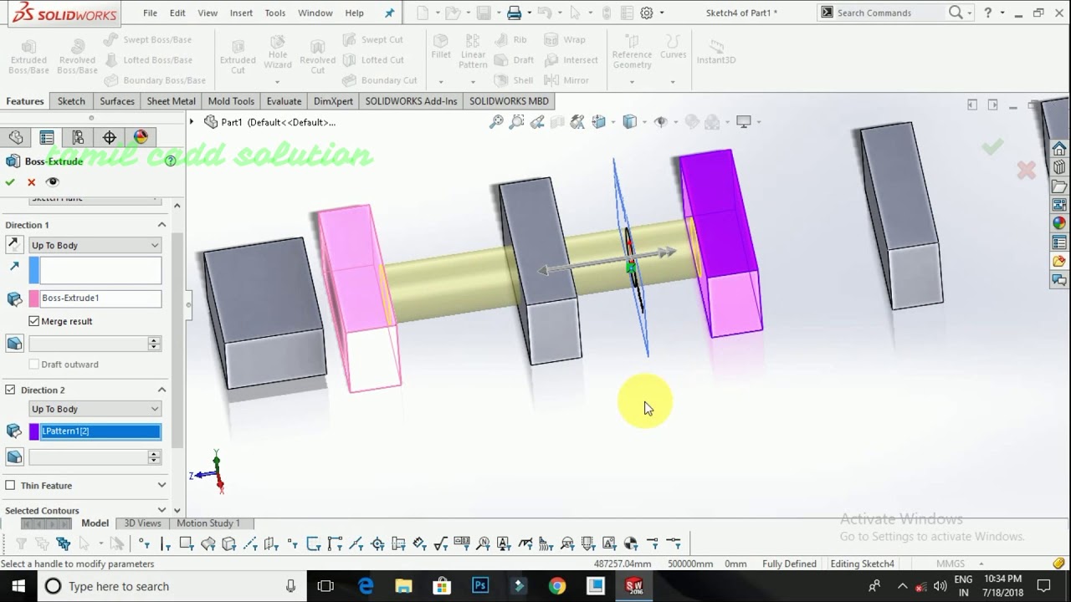
Task: Collapse Direction 1 section chevron
Action: click(161, 225)
